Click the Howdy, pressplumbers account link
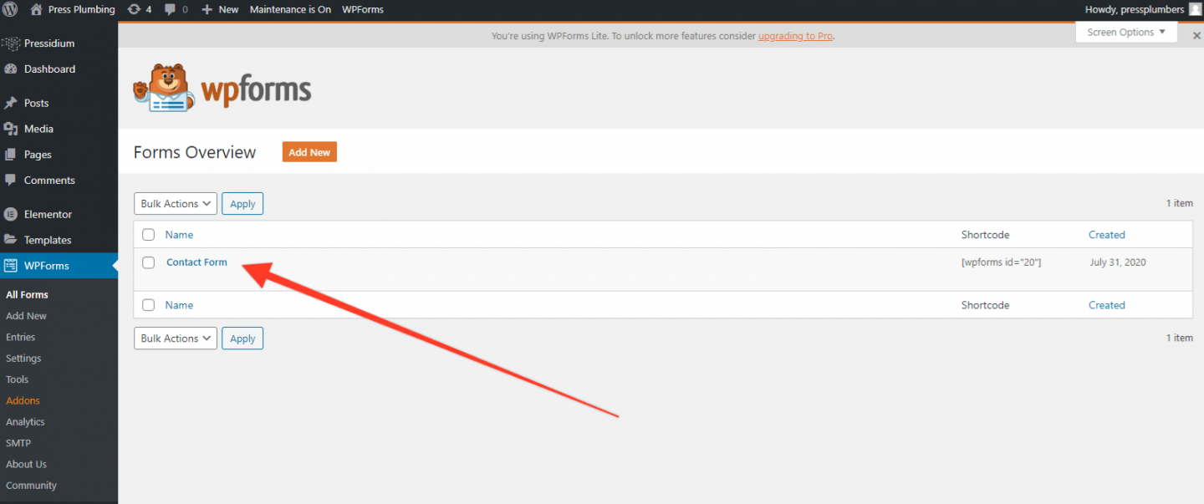The height and width of the screenshot is (504, 1204). [x=1135, y=10]
